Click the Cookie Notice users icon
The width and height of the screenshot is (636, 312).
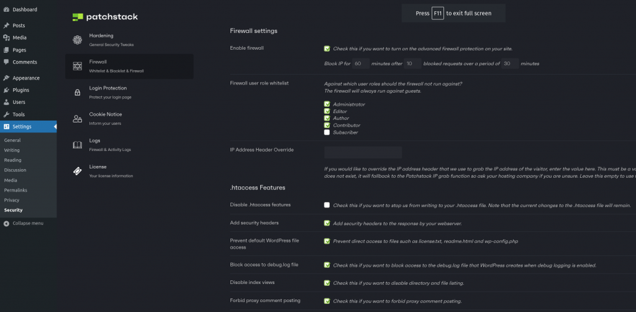pos(78,118)
